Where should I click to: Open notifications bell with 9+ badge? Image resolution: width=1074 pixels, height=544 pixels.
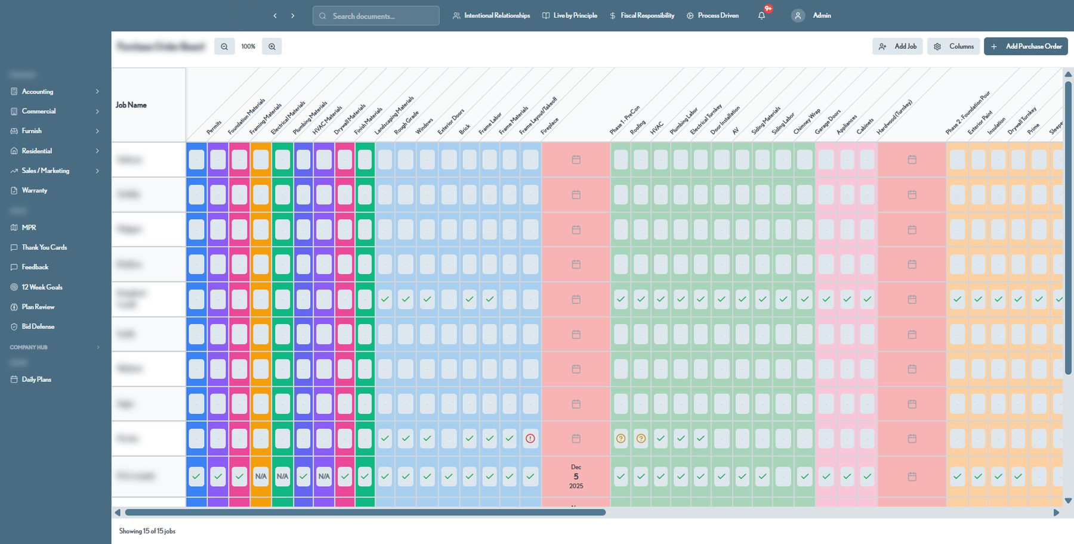[x=762, y=15]
